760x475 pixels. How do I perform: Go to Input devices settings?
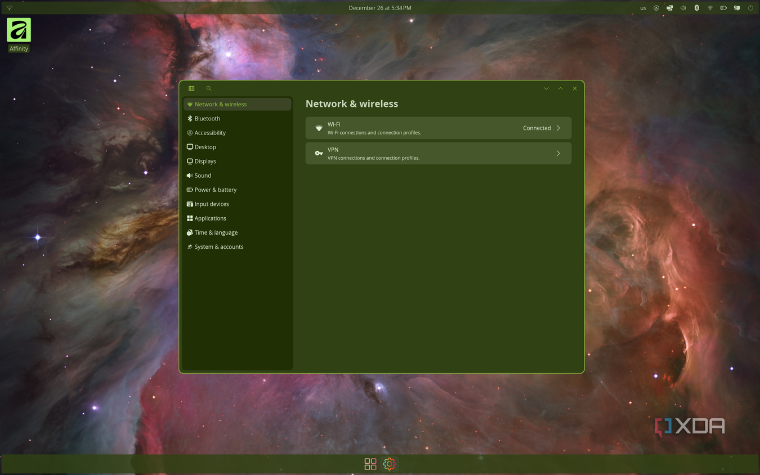(237, 204)
